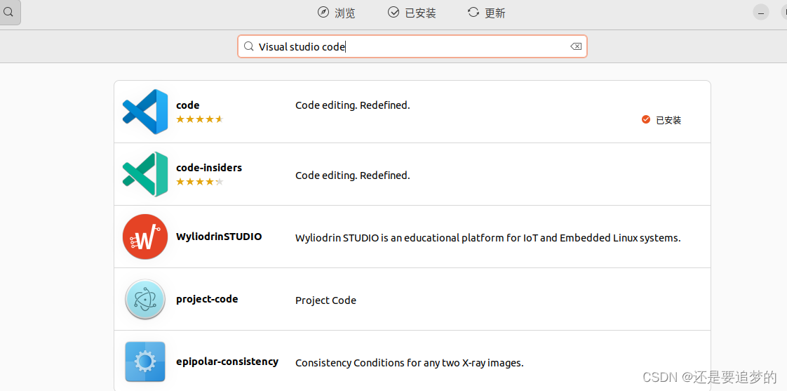Click the red WyliodrinSTUDIO icon
787x391 pixels.
click(x=145, y=237)
